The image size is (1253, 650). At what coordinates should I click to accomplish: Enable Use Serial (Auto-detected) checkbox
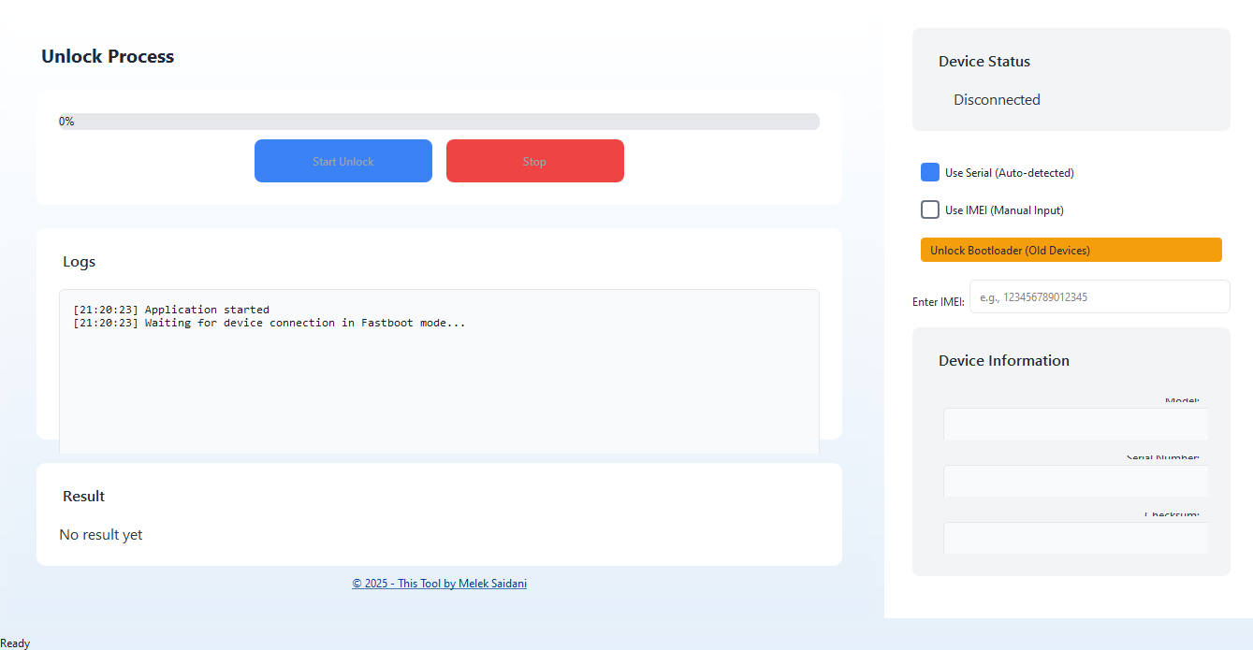930,172
